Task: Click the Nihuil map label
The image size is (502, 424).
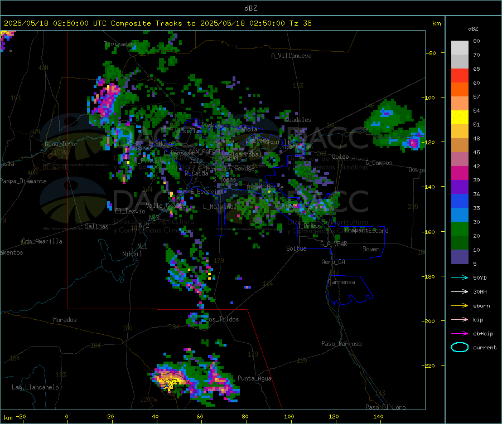Action: (x=132, y=254)
